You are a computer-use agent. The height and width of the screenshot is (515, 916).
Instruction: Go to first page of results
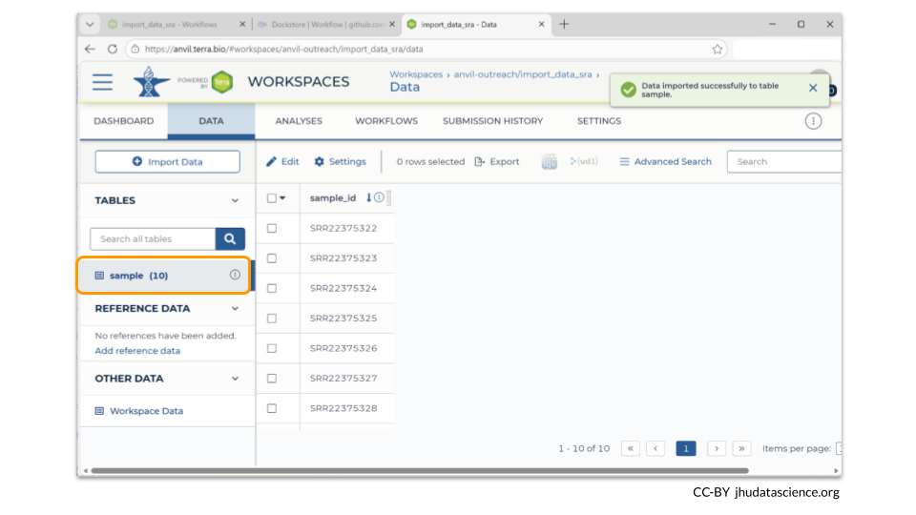pos(631,448)
